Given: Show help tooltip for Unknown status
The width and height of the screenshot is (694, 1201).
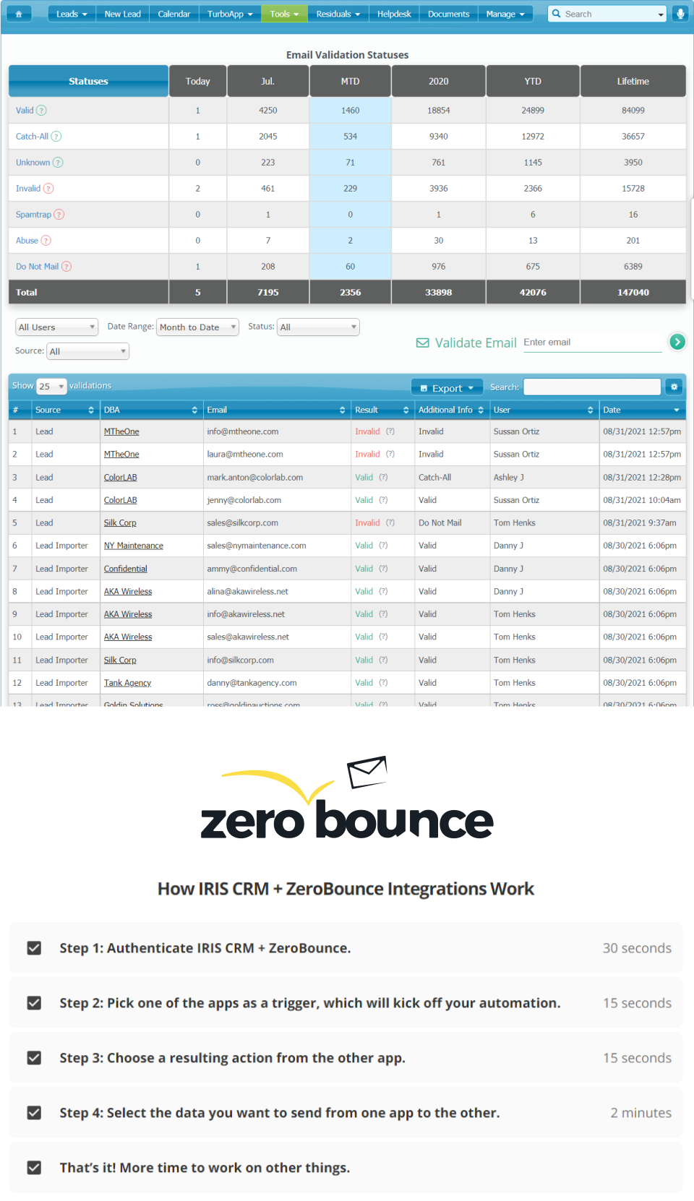Looking at the screenshot, I should tap(58, 163).
